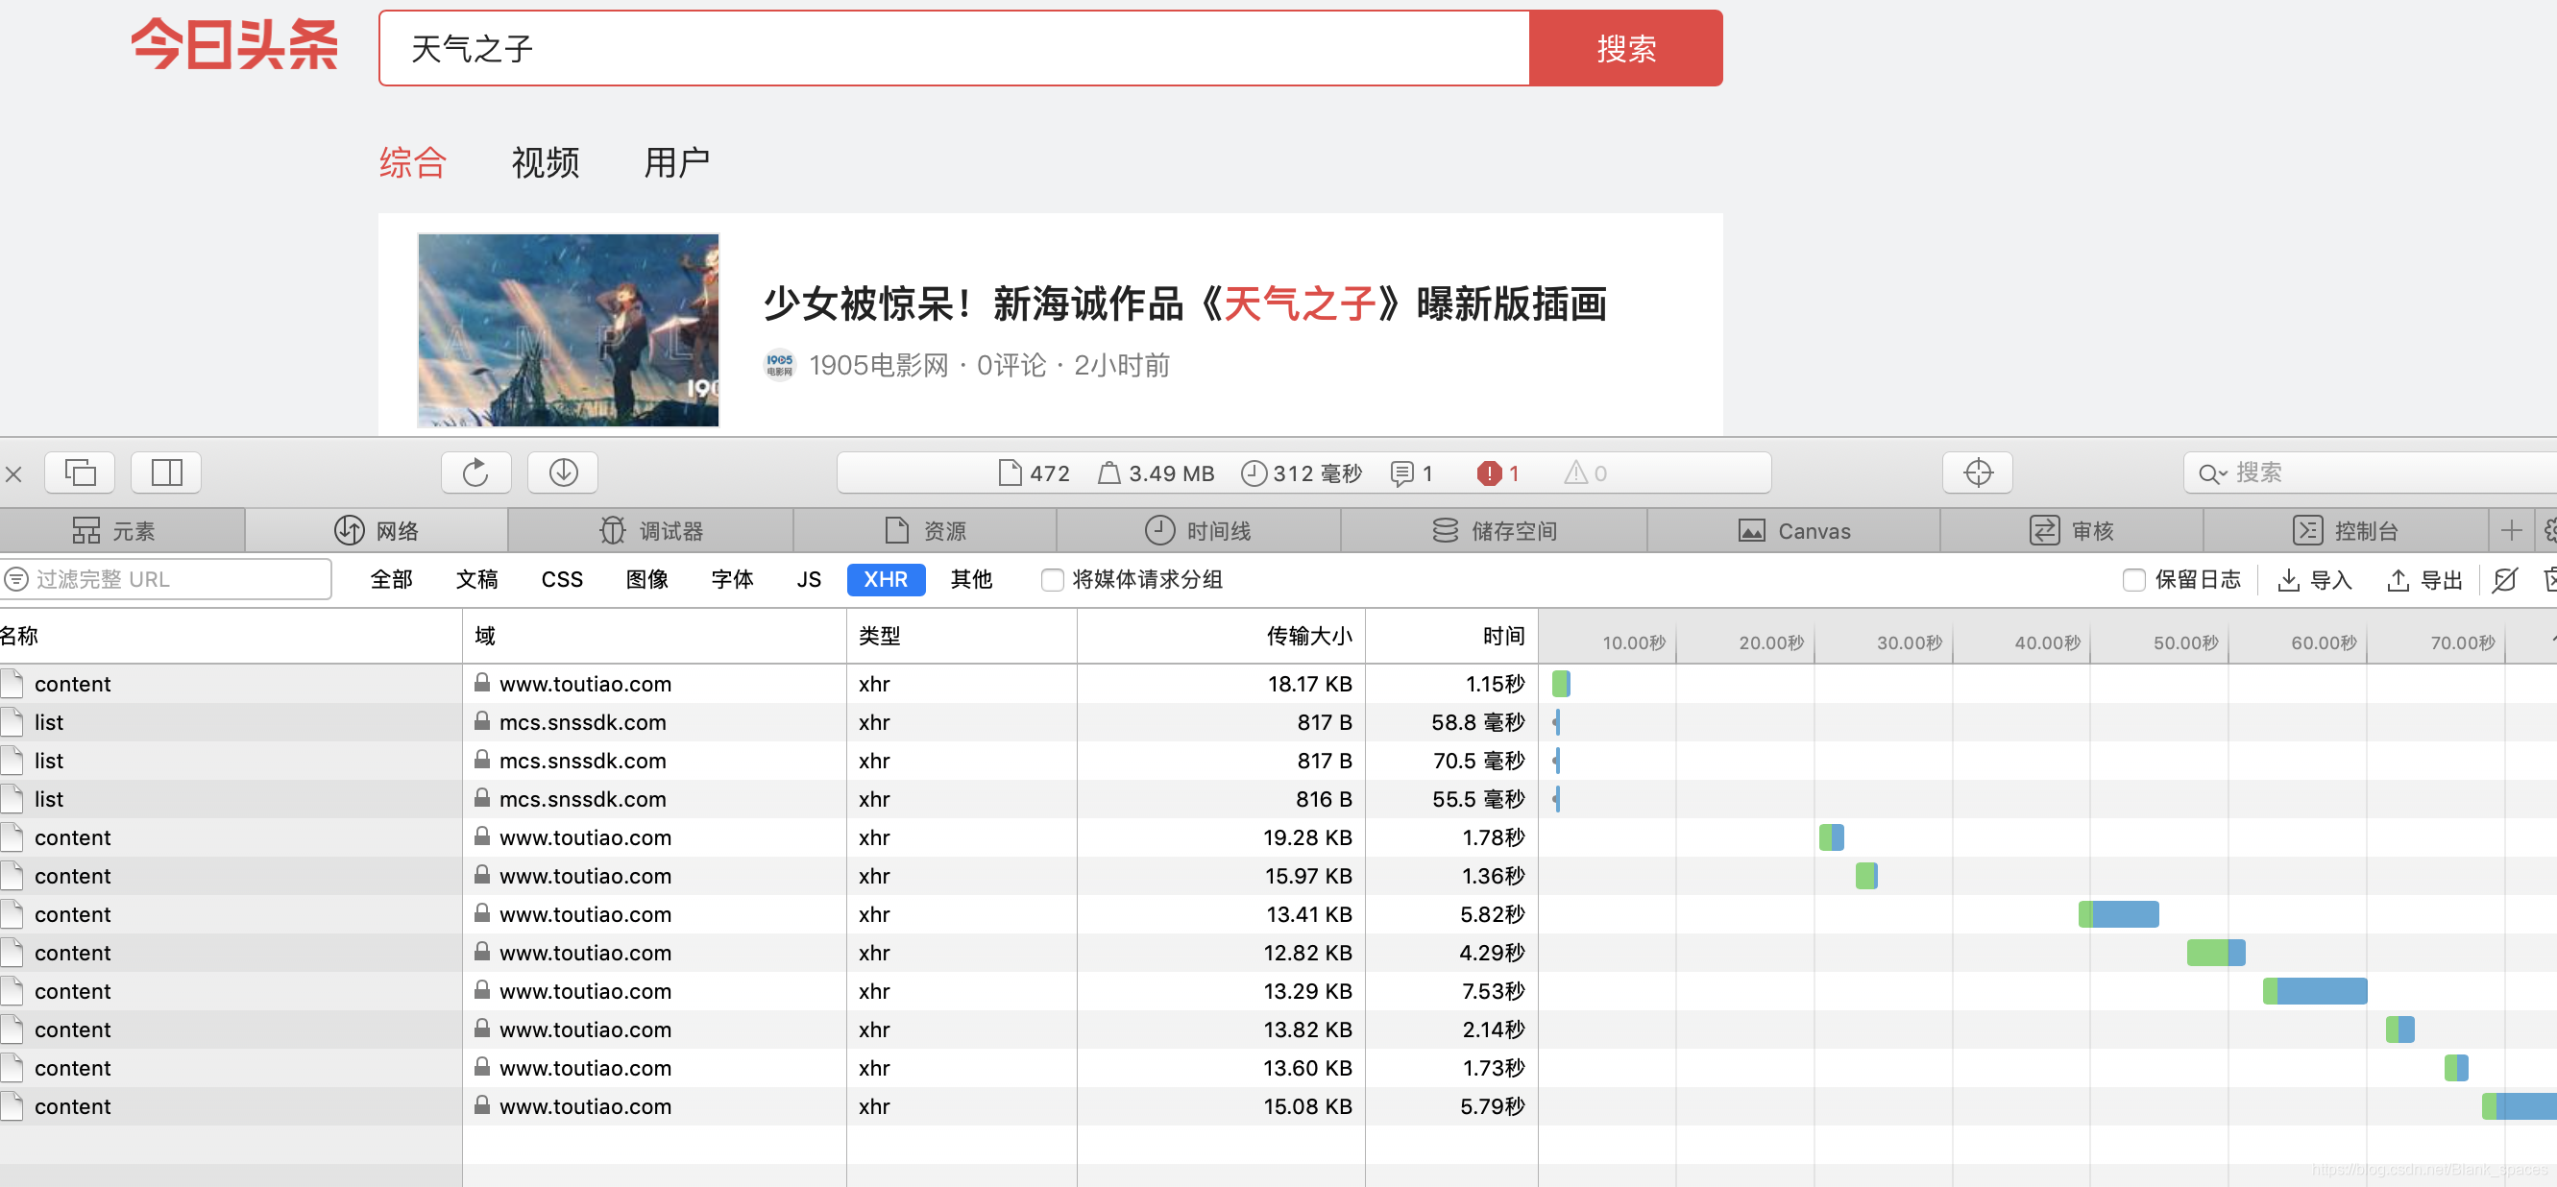Open the Canvas tab
This screenshot has width=2557, height=1187.
pos(1793,531)
